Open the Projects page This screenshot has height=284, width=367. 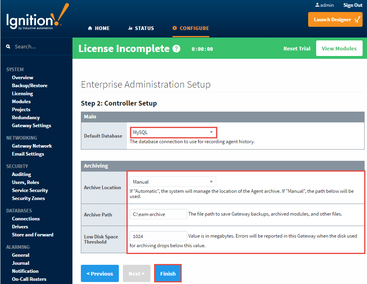[21, 110]
